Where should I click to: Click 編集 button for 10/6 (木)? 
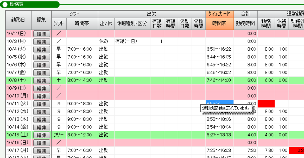point(41,65)
